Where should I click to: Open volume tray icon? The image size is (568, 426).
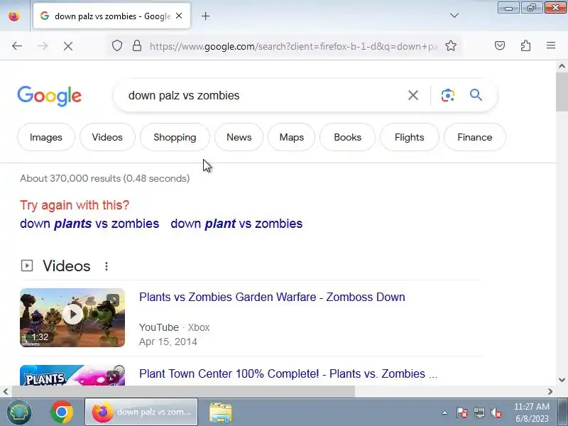[496, 413]
